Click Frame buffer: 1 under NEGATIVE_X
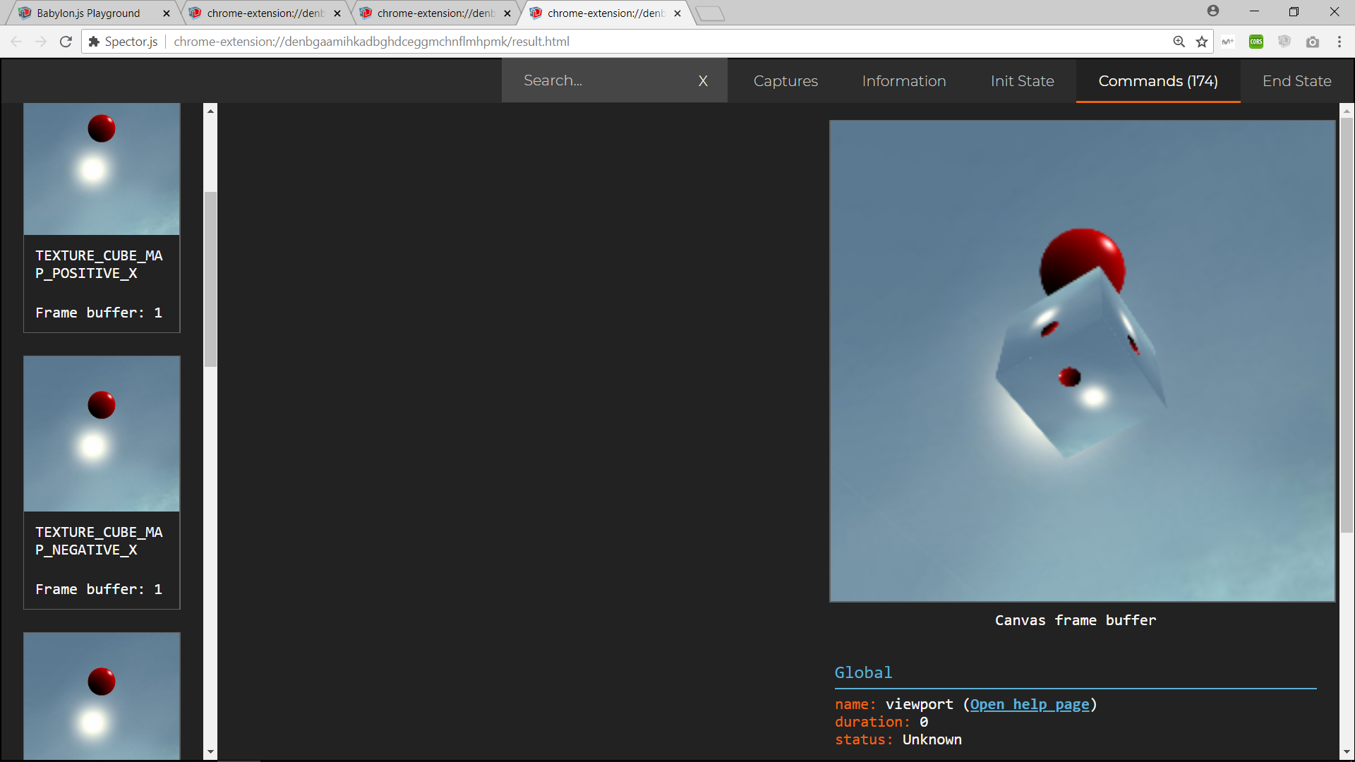Viewport: 1355px width, 762px height. pyautogui.click(x=99, y=589)
